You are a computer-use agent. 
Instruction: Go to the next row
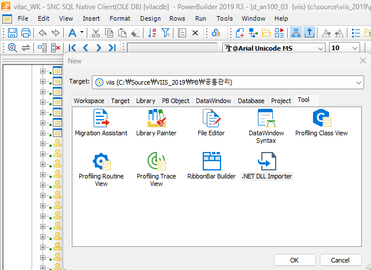pyautogui.click(x=99, y=48)
